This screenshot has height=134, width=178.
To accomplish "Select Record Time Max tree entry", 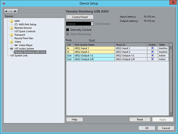I will coord(24,38).
